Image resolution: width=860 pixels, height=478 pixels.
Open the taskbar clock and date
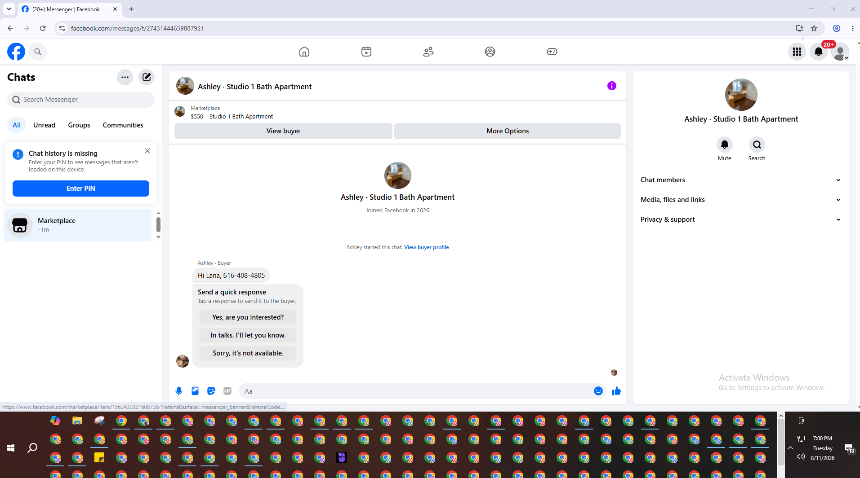point(823,448)
